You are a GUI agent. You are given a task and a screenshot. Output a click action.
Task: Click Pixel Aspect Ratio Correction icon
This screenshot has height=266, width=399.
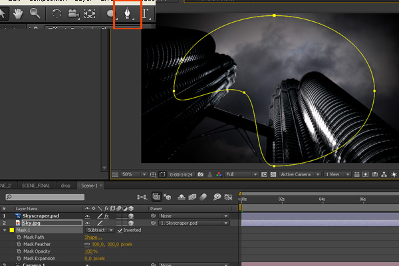[356, 174]
